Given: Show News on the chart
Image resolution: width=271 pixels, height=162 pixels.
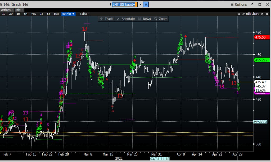Looking at the screenshot, I should 145,19.
